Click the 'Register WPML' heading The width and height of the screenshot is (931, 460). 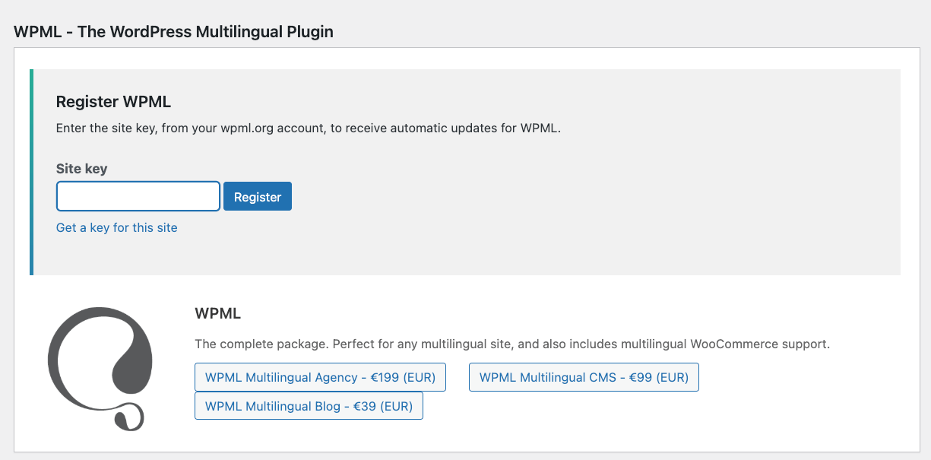[113, 102]
